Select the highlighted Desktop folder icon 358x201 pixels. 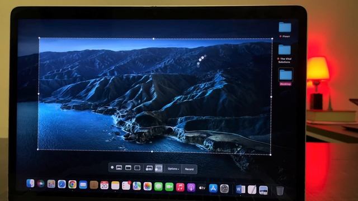(x=285, y=75)
